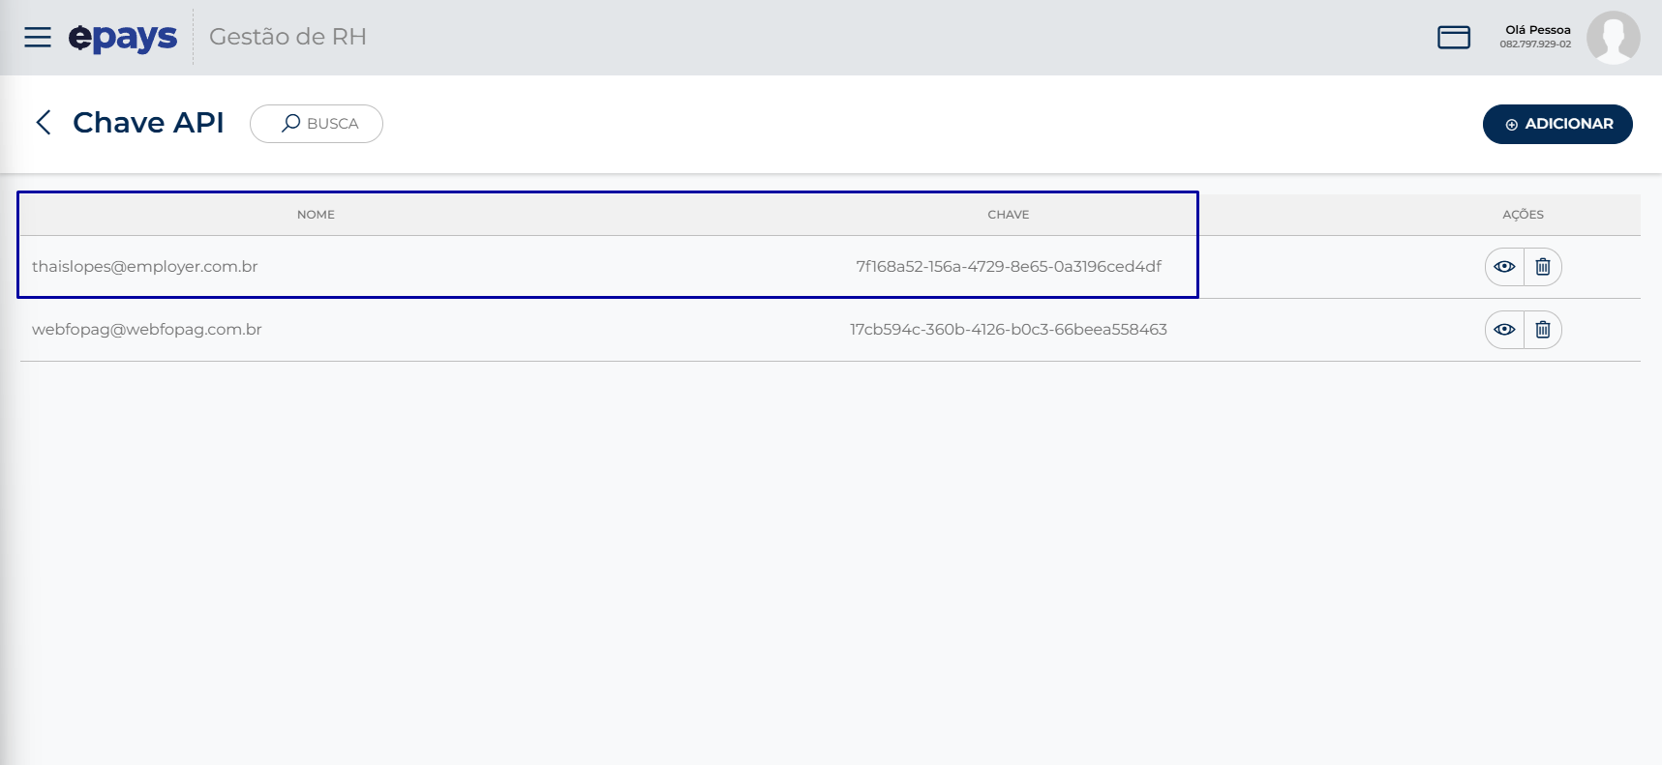The height and width of the screenshot is (765, 1662).
Task: Click the epays logo
Action: [x=123, y=38]
